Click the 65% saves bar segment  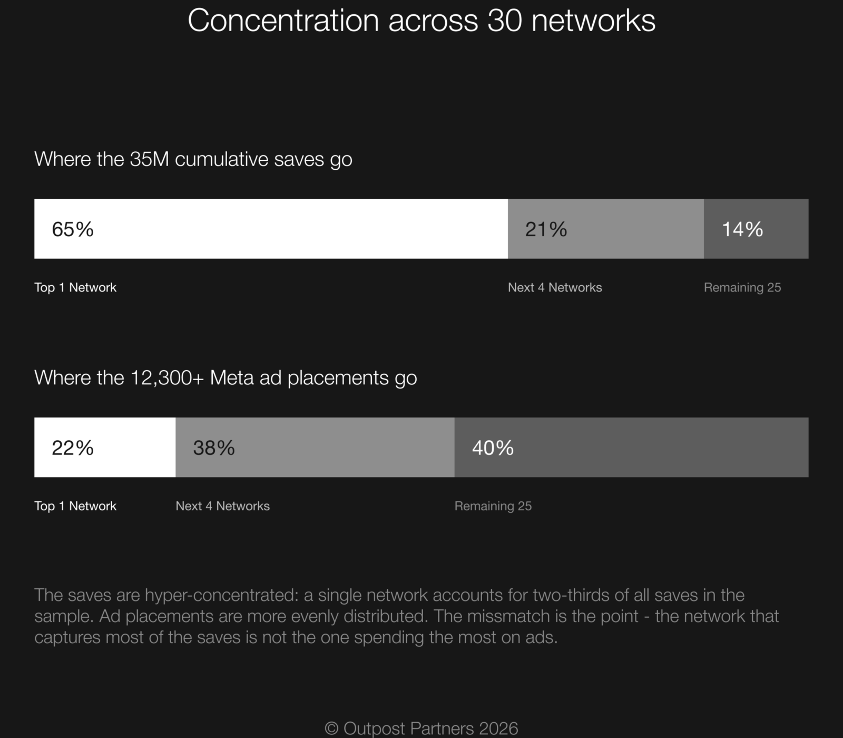[x=271, y=229]
